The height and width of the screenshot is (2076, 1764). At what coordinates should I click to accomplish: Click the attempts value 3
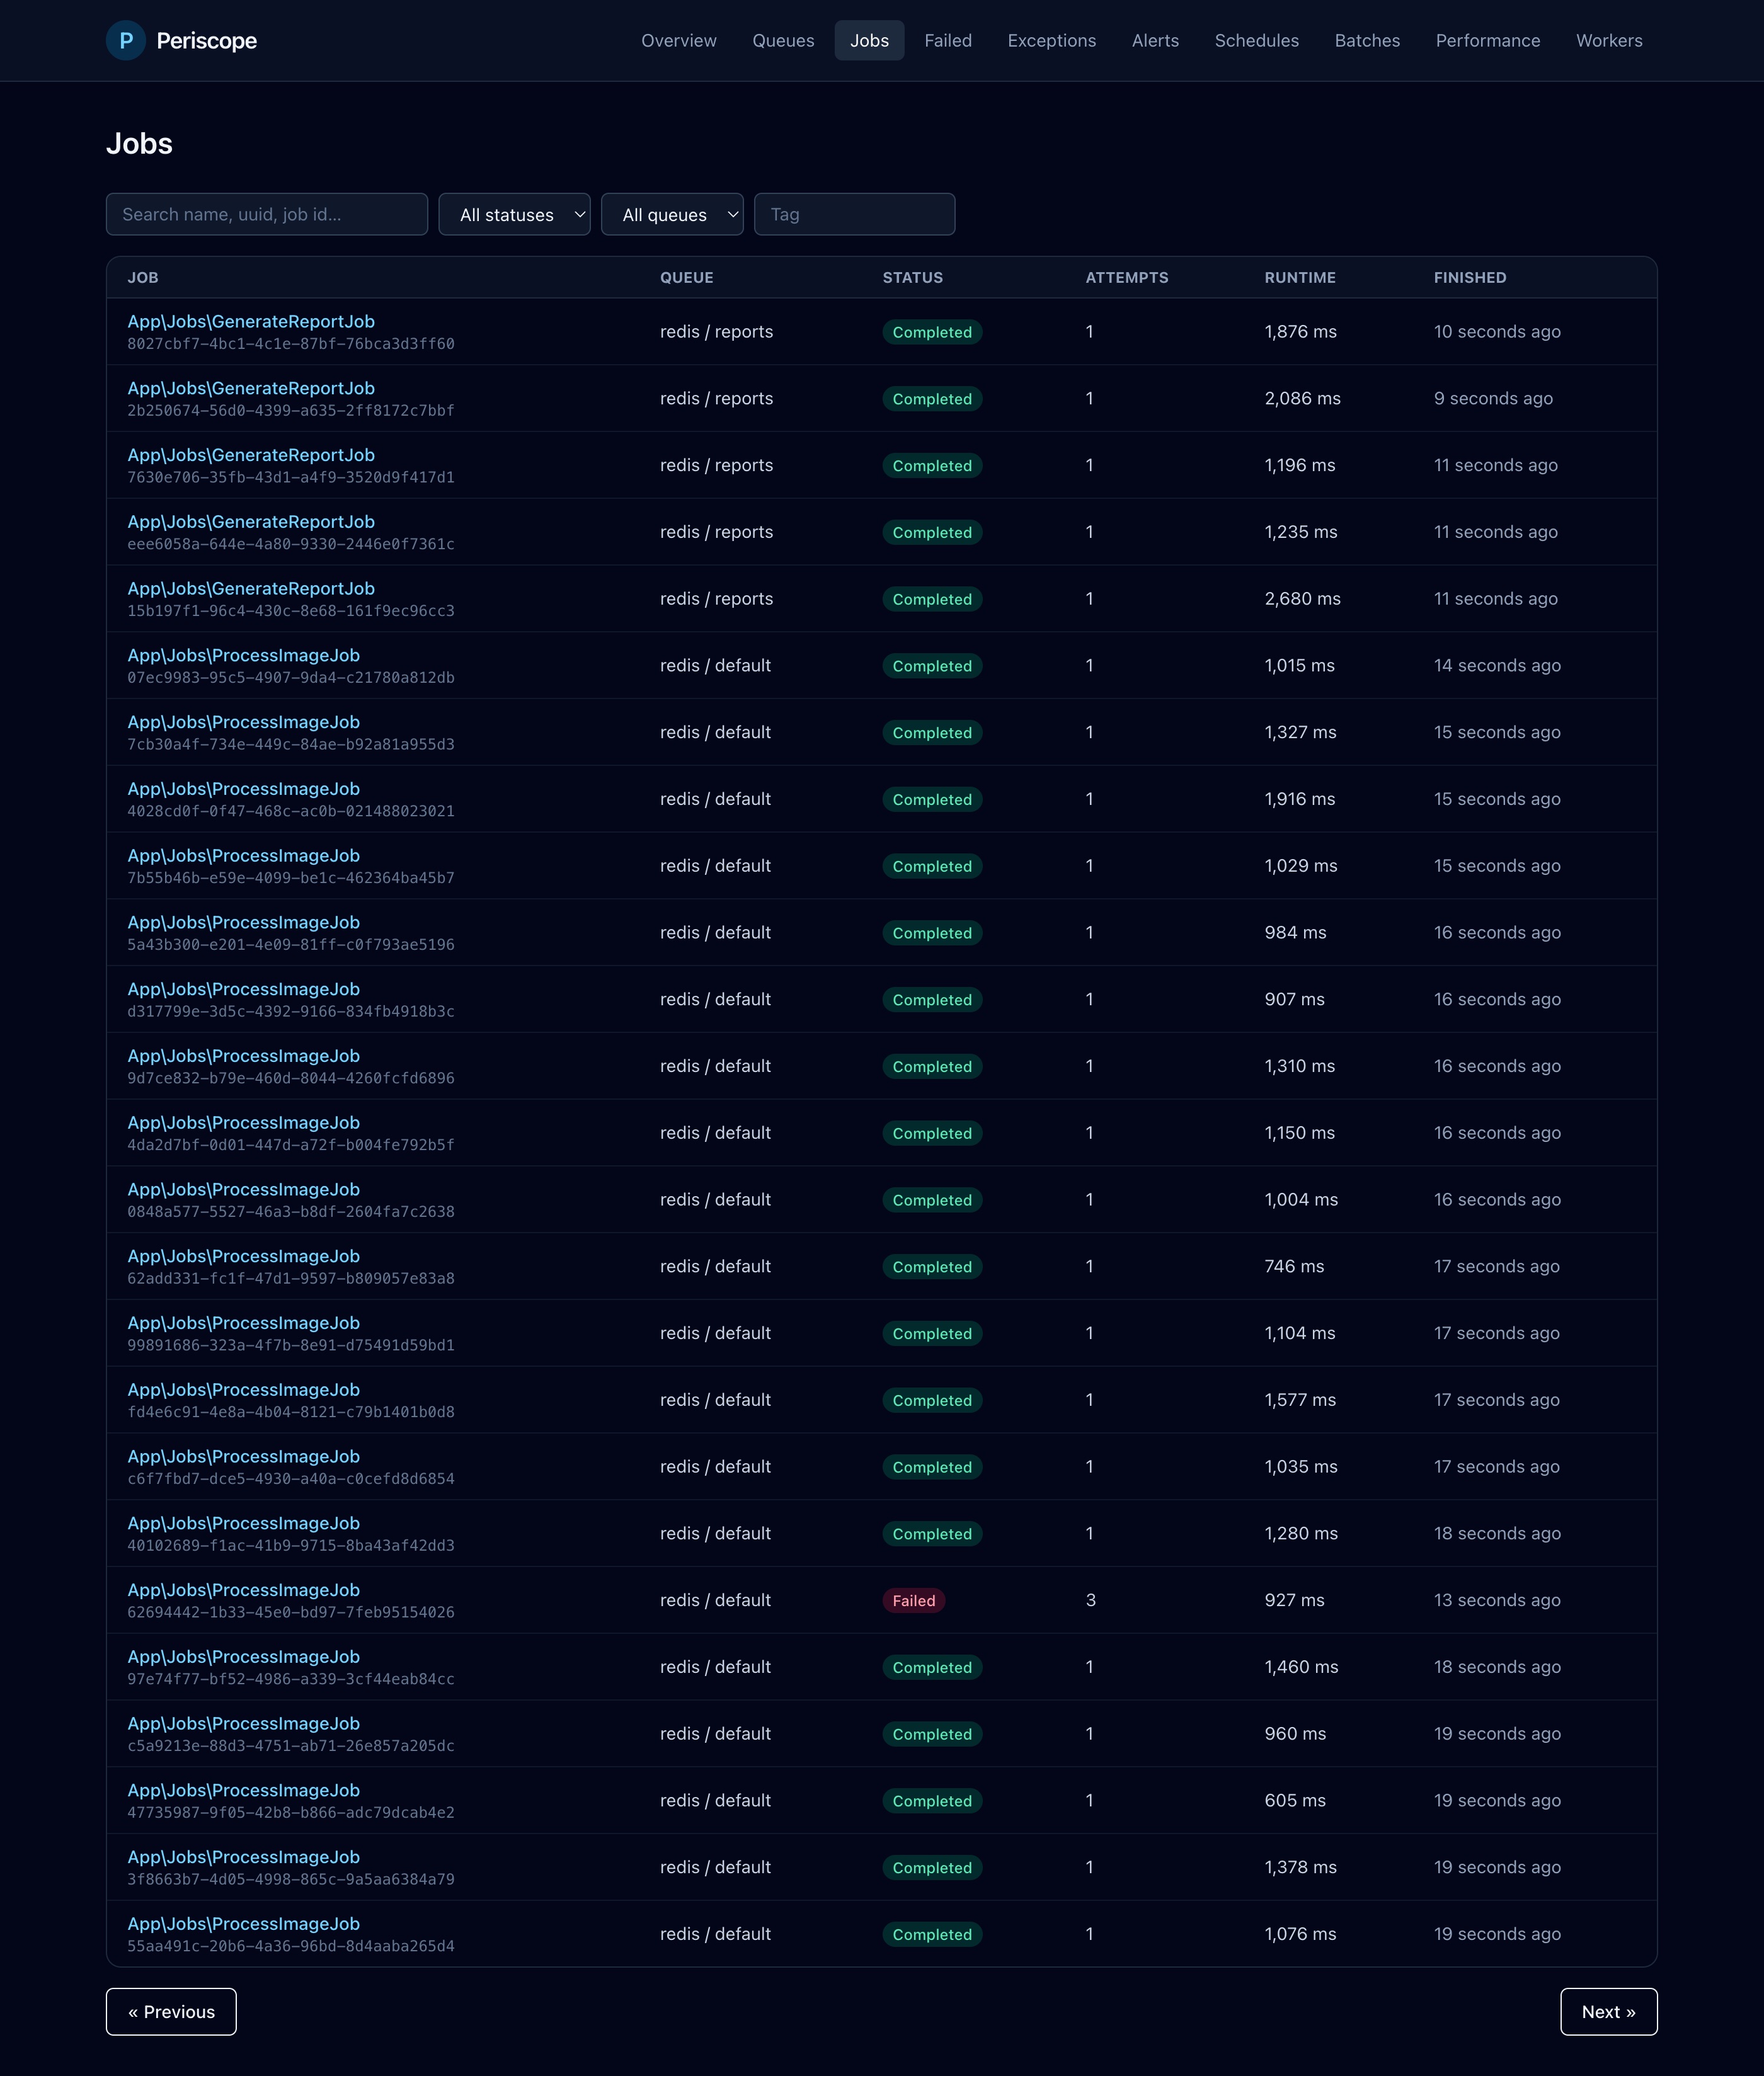(1091, 1600)
